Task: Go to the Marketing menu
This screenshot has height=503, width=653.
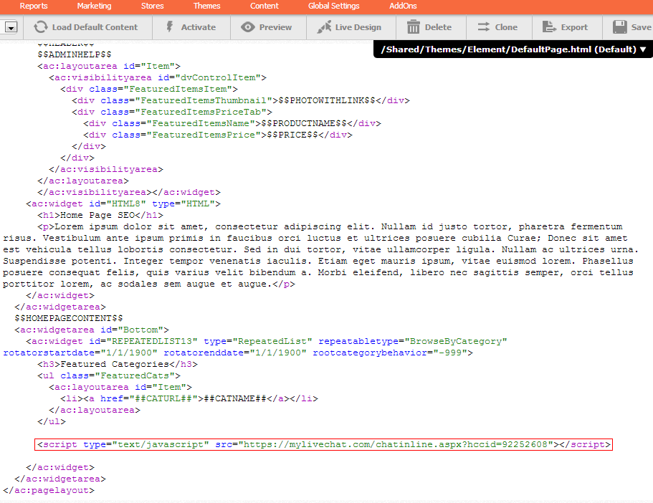Action: click(x=94, y=6)
